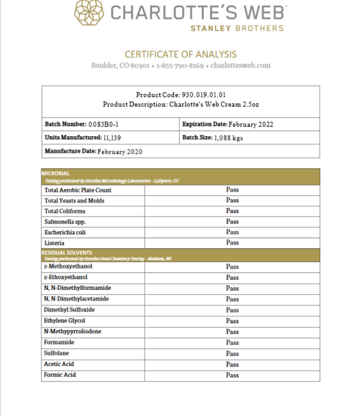Click Eurofins Food Chemistry Testing note

[x=108, y=259]
